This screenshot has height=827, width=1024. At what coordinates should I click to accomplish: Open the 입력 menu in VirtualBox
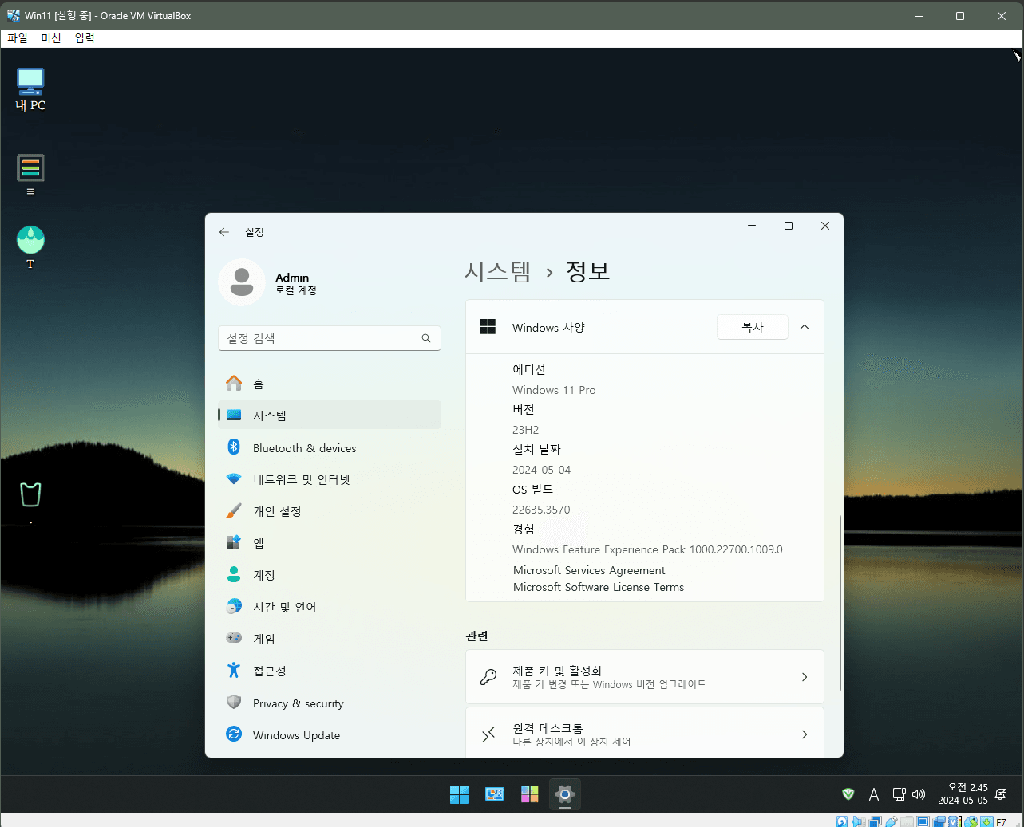coord(85,38)
